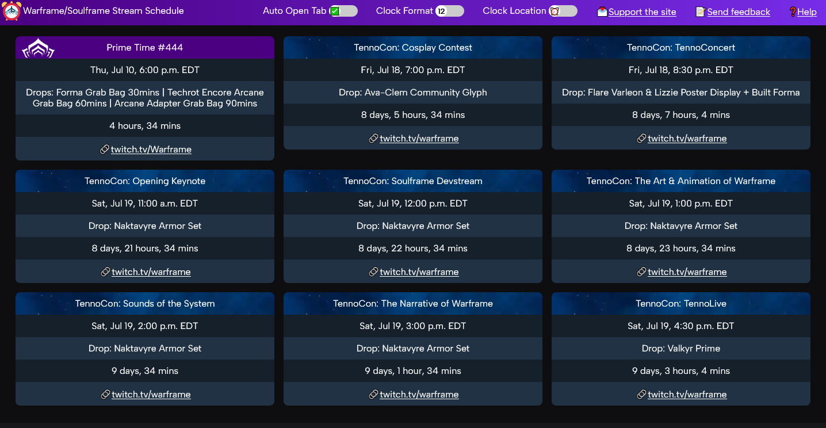Click link chain icon on Art & Animation card
The image size is (826, 428).
click(x=641, y=272)
